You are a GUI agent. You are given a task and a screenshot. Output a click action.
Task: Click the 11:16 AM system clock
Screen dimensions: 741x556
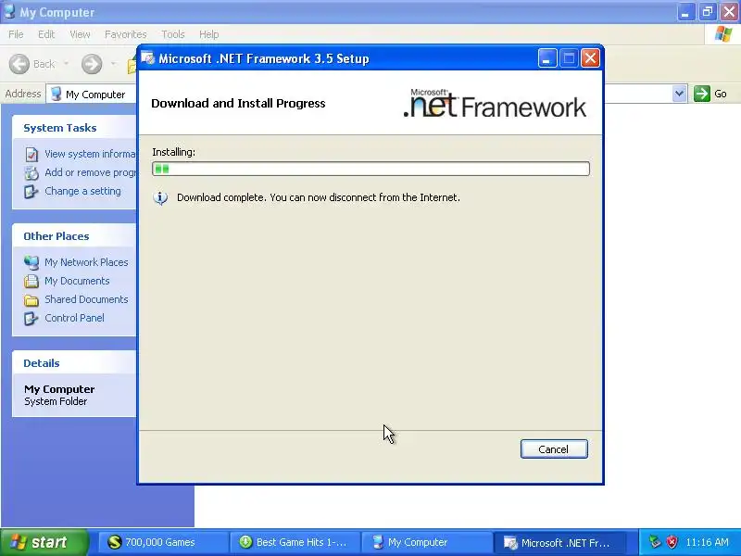point(708,542)
